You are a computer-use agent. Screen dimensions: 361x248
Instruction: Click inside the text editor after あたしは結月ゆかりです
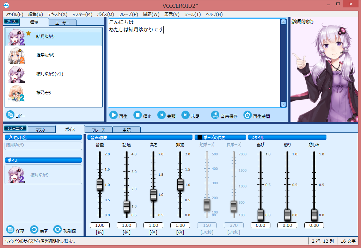click(x=164, y=30)
